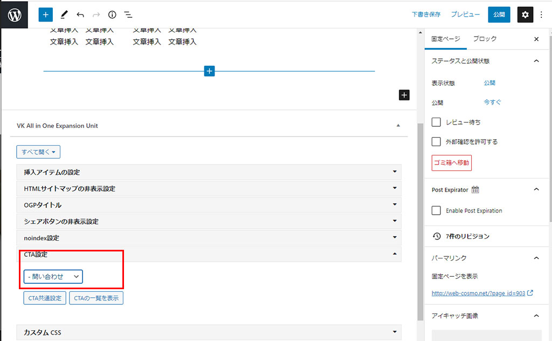Click the CTA共通設定 button
Viewport: 552px width, 341px height.
[45, 298]
